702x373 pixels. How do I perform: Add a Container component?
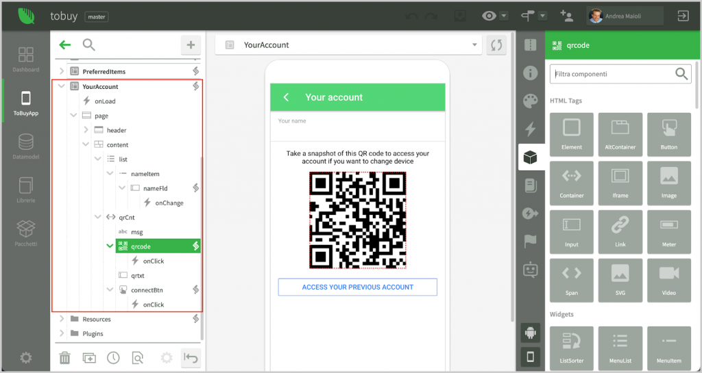coord(572,183)
